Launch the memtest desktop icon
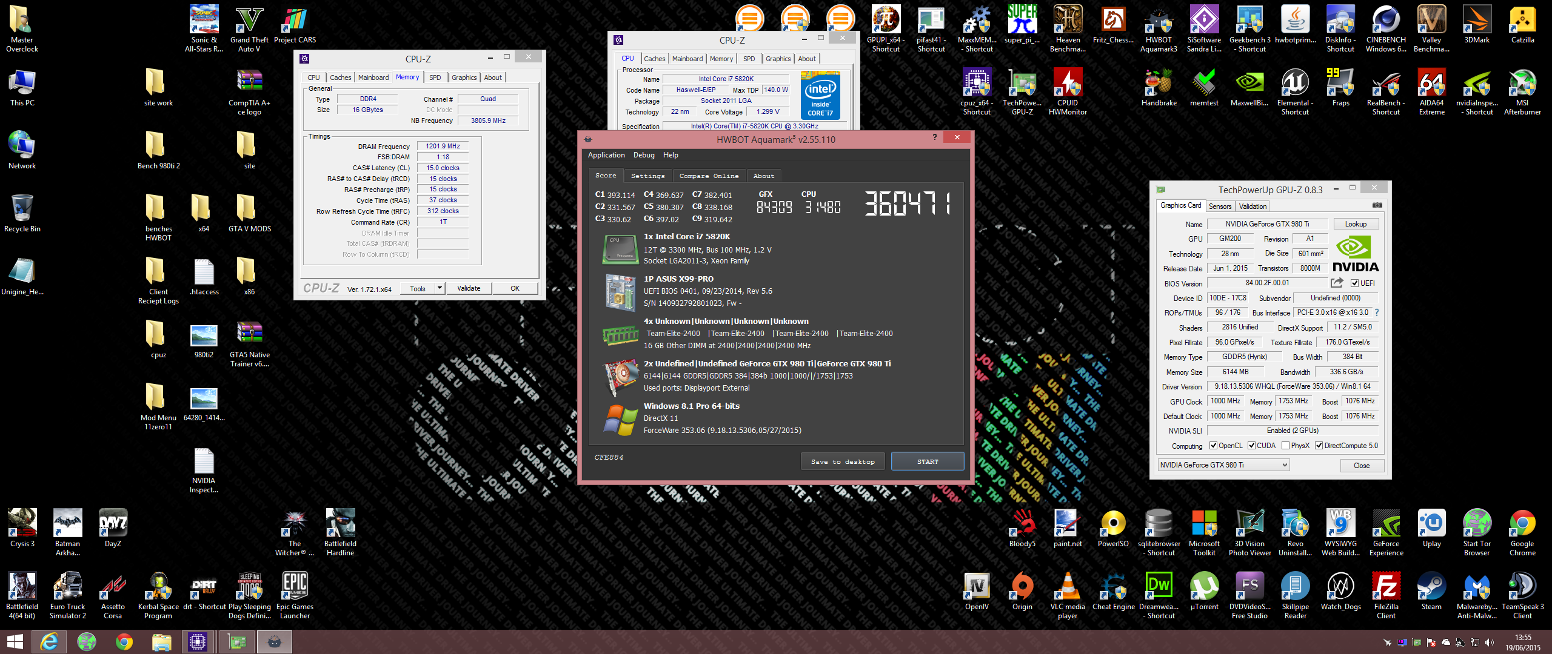The width and height of the screenshot is (1552, 654). point(1204,88)
